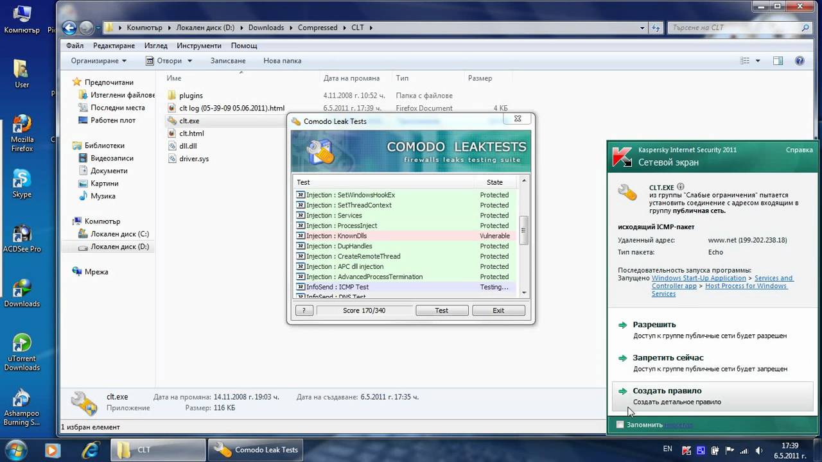Expand the Downloads breadcrumb arrow

291,28
